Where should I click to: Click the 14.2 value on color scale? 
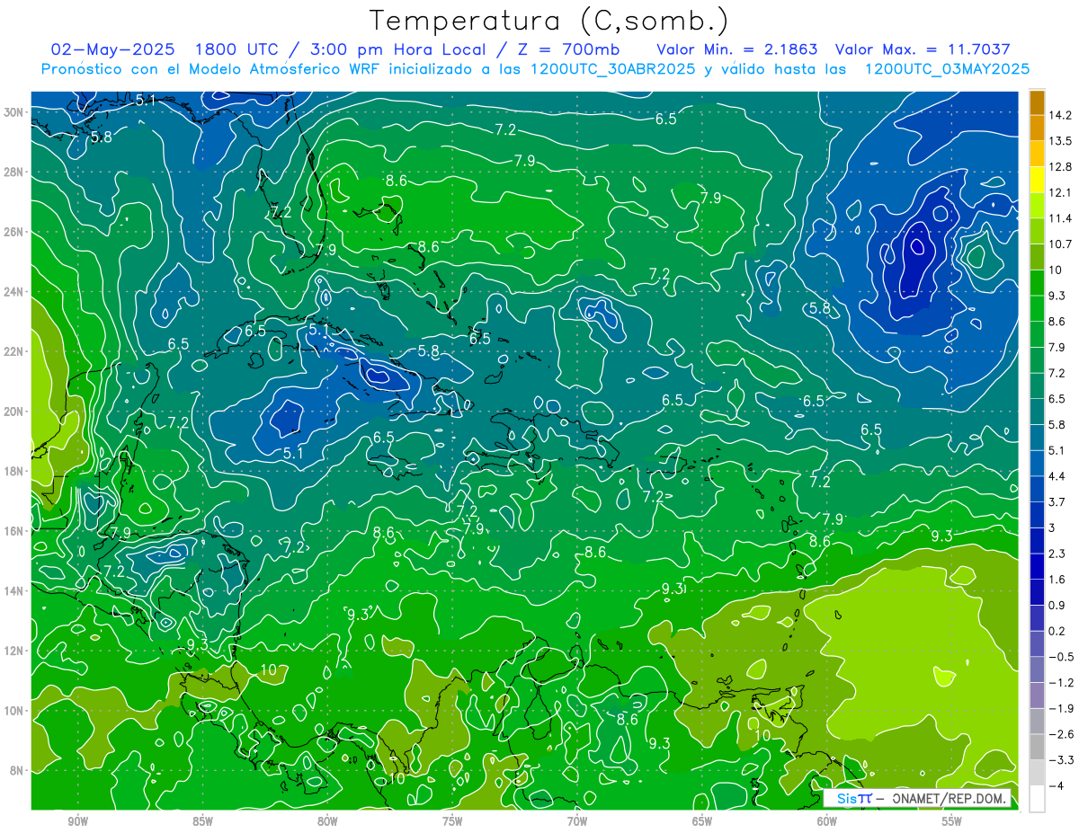[x=1061, y=115]
